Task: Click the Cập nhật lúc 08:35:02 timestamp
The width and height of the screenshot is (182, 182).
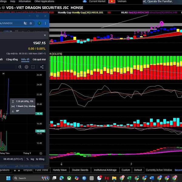Action: [26, 53]
